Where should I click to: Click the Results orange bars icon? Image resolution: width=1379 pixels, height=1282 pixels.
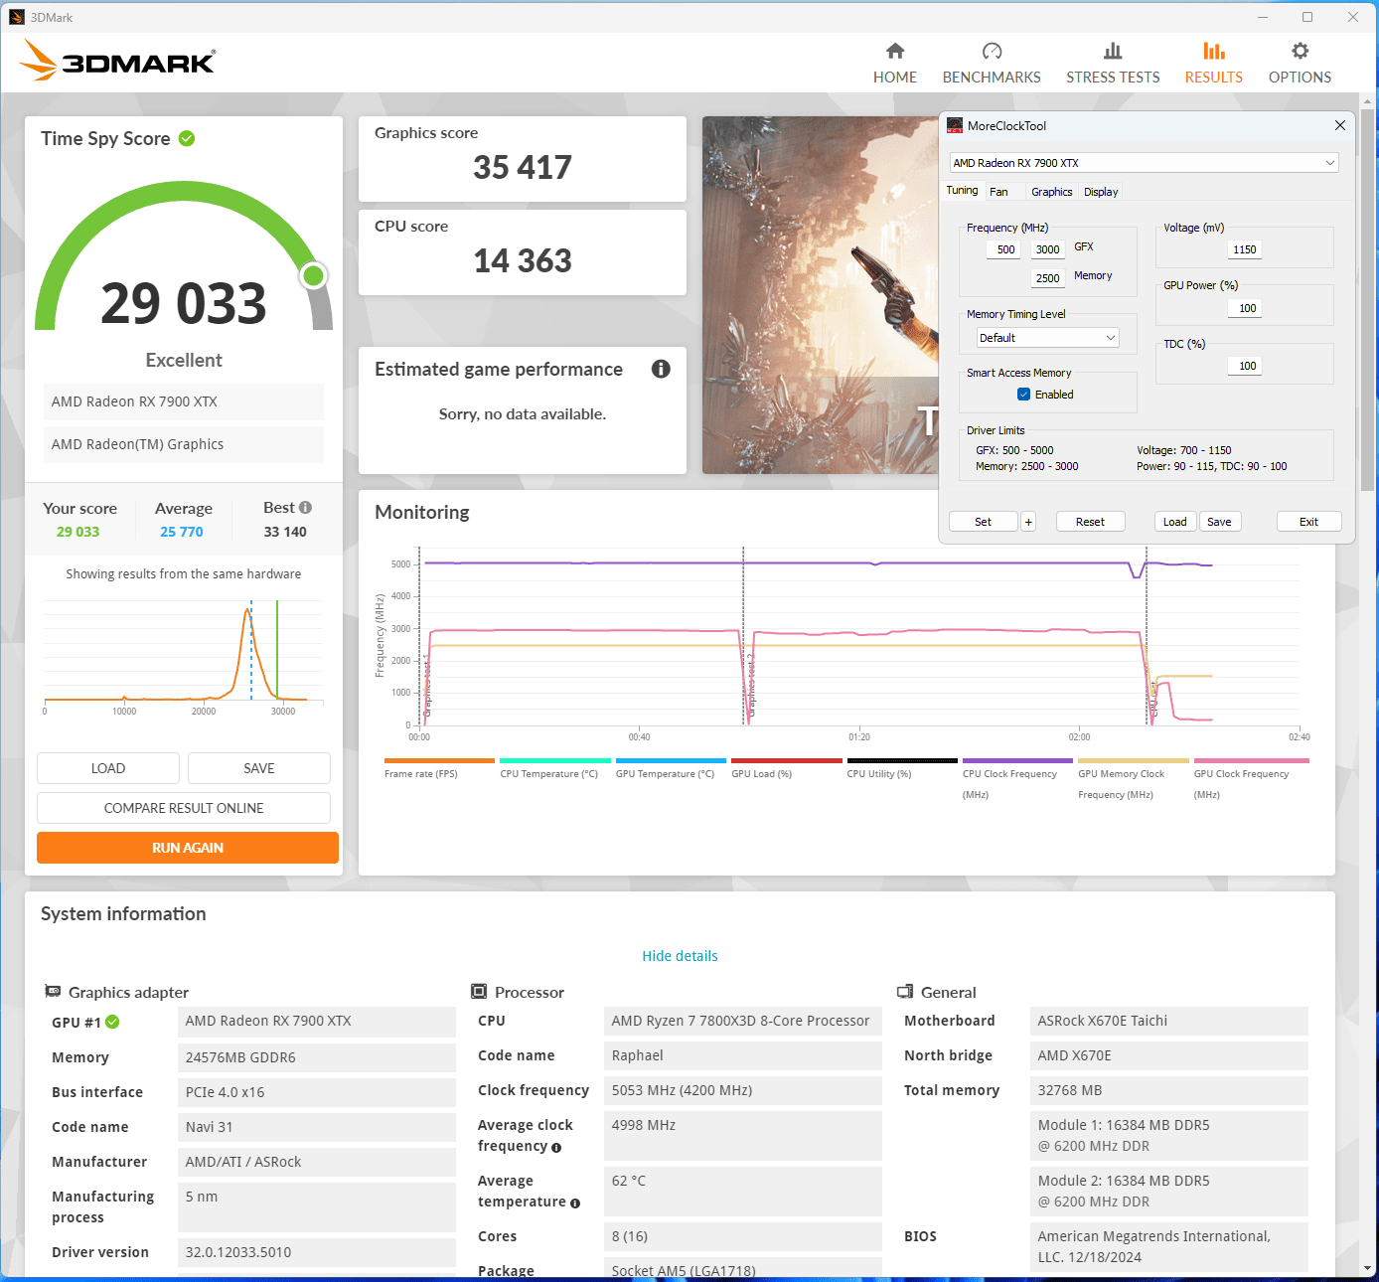(1214, 51)
